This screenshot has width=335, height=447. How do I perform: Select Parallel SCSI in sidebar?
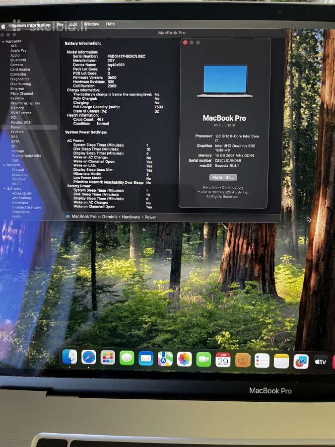pos(21,122)
